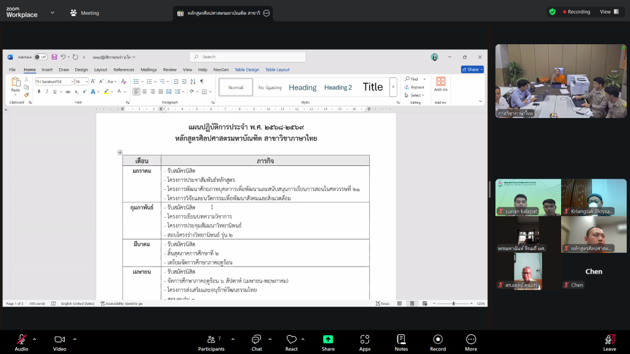Click Replace in the Editing group
This screenshot has width=630, height=354.
(415, 87)
